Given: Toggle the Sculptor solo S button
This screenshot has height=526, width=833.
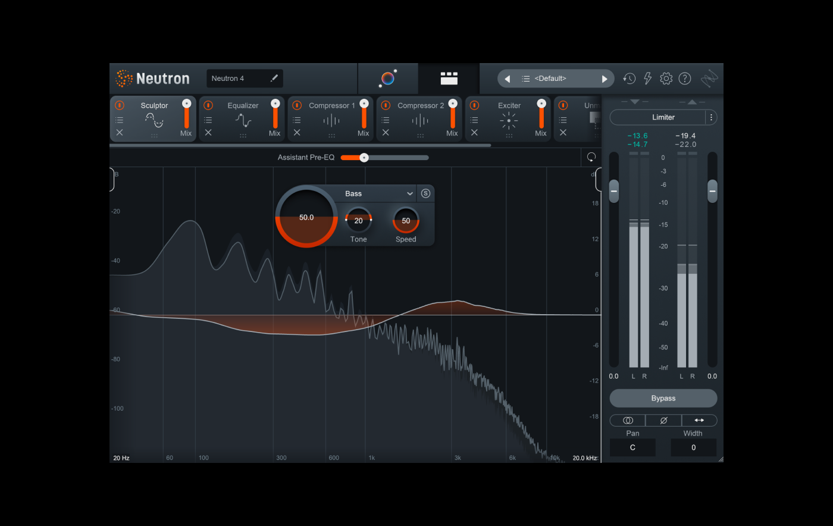Looking at the screenshot, I should (x=425, y=193).
